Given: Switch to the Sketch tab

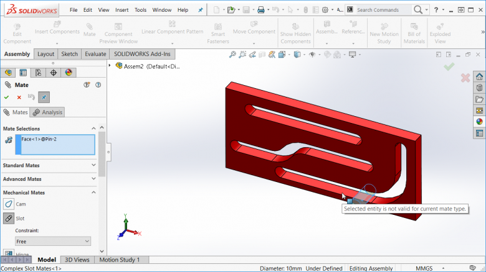Looking at the screenshot, I should tap(69, 54).
